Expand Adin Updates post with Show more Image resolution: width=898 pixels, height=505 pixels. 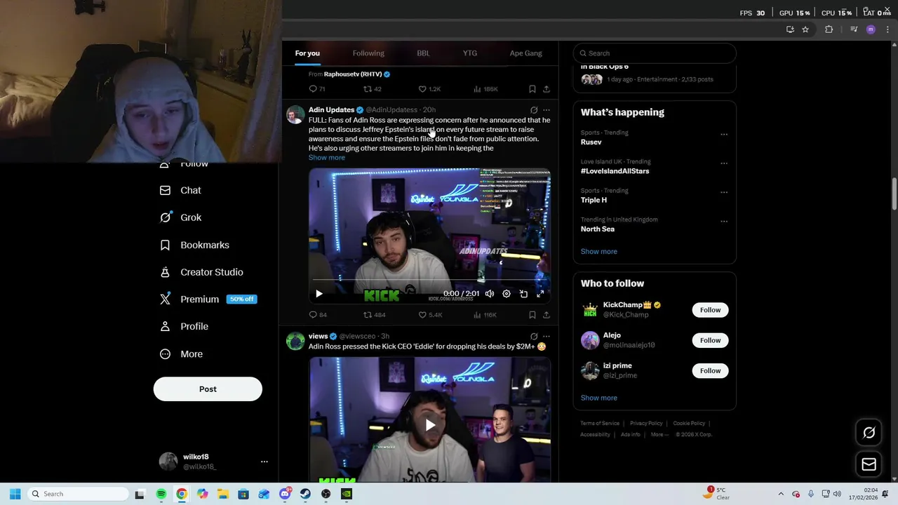[327, 158]
